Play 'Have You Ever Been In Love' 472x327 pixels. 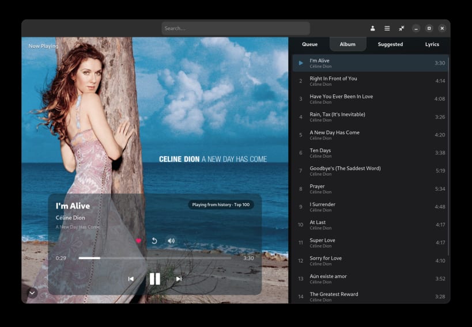[371, 99]
